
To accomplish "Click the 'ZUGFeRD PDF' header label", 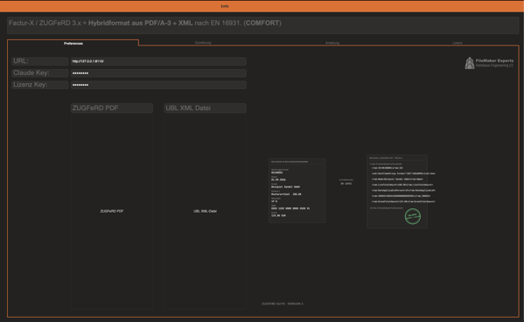I will pyautogui.click(x=112, y=108).
